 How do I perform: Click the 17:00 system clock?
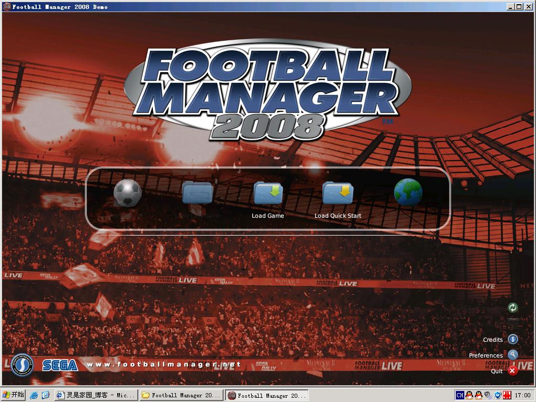[x=523, y=395]
